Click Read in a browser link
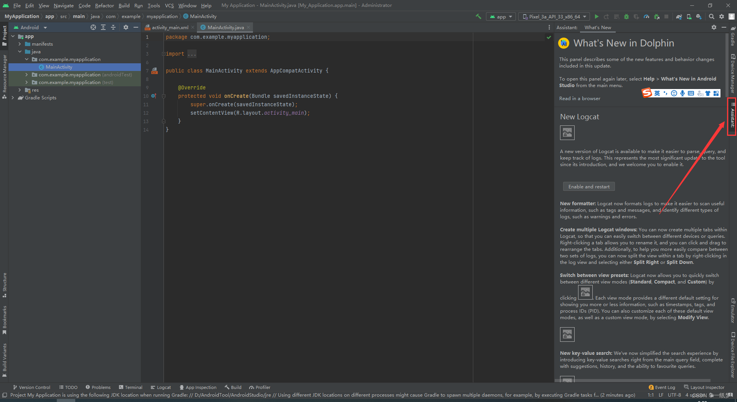The image size is (737, 402). (x=580, y=99)
